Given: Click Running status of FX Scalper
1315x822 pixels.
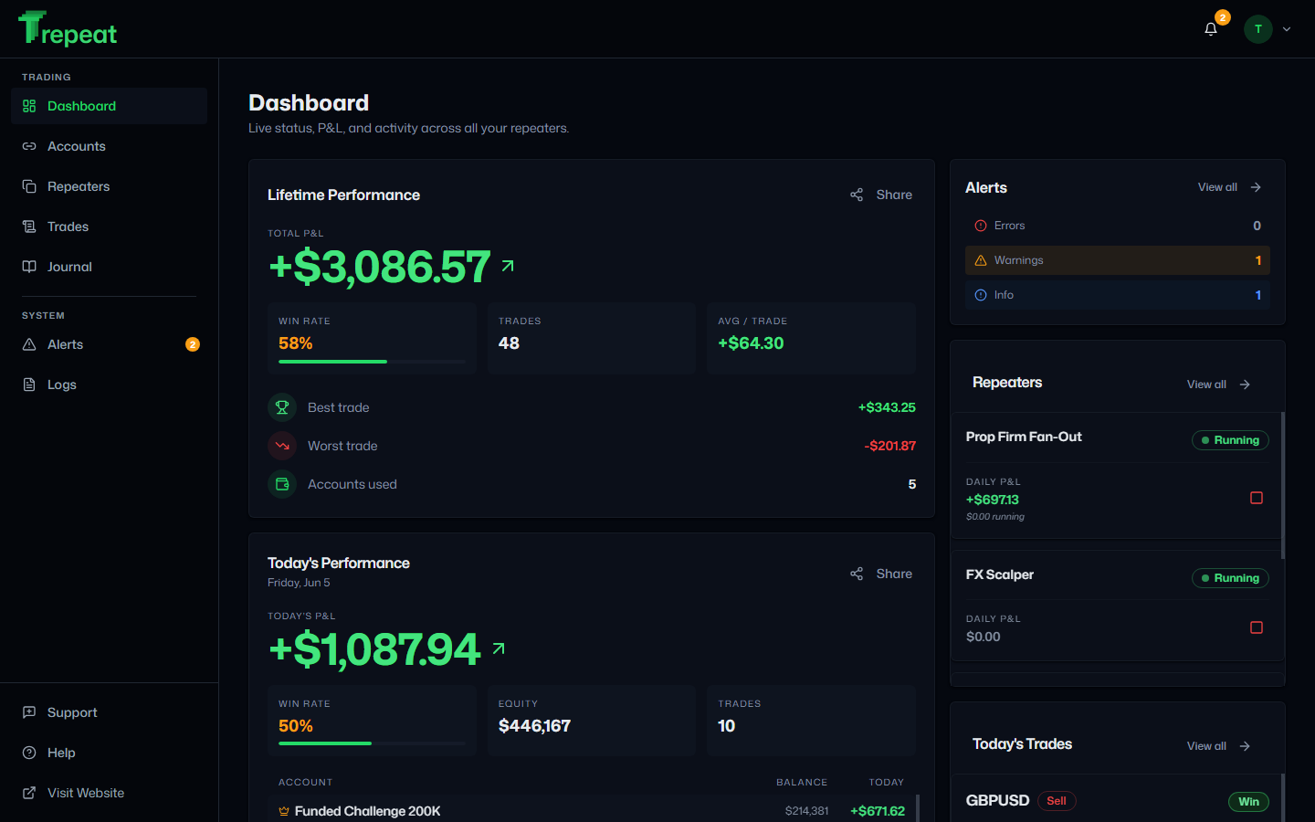Looking at the screenshot, I should 1230,578.
